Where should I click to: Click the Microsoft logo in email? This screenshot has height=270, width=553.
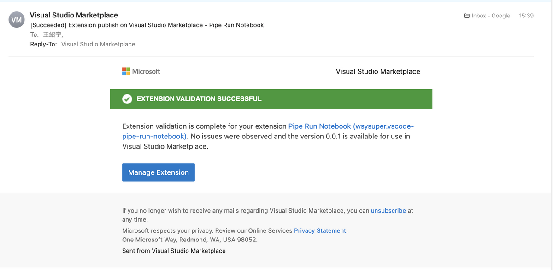(x=141, y=71)
